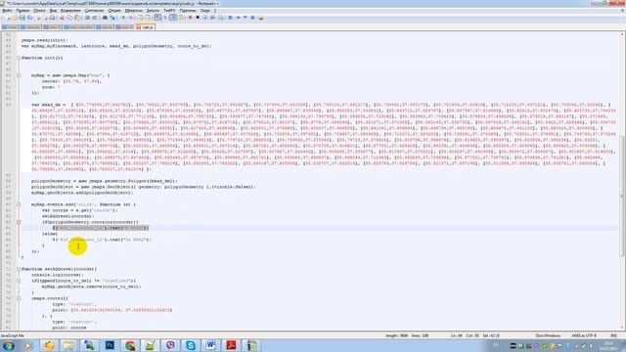Open Google Chrome from the taskbar
Image resolution: width=626 pixels, height=352 pixels.
pyautogui.click(x=130, y=345)
